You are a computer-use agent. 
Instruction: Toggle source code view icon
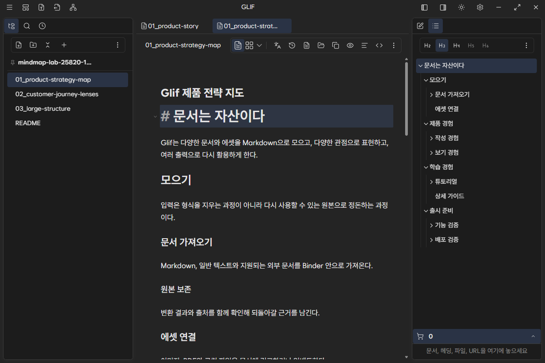(379, 45)
